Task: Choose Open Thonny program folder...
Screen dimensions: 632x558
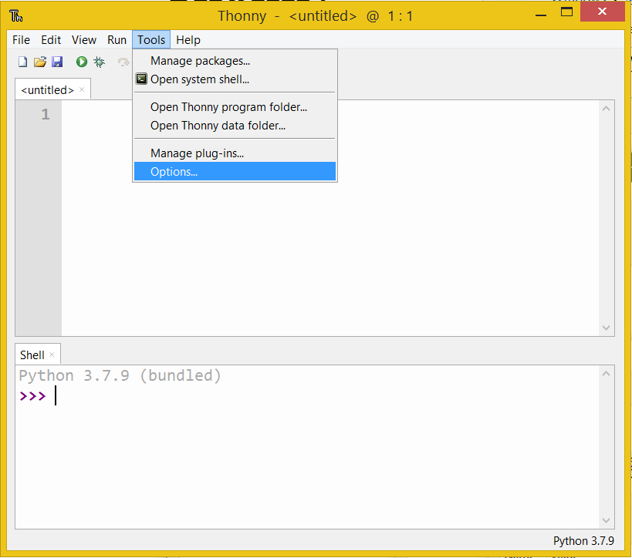Action: tap(235, 107)
